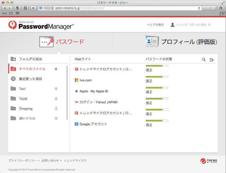This screenshot has width=226, height=173.
Task: Open the second トレンドマイクロアカウント entry
Action: coord(106,113)
